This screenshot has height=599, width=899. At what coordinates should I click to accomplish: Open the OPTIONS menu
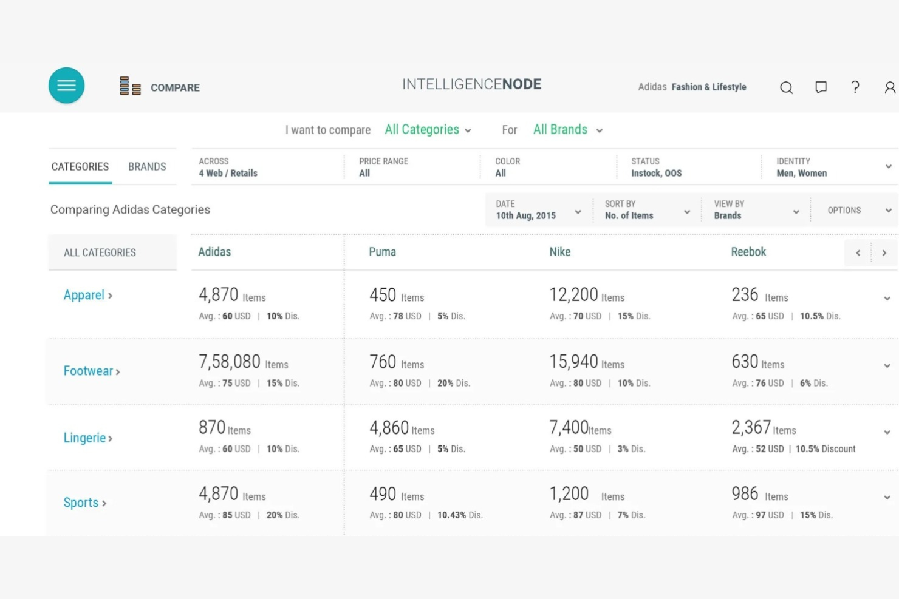coord(844,210)
